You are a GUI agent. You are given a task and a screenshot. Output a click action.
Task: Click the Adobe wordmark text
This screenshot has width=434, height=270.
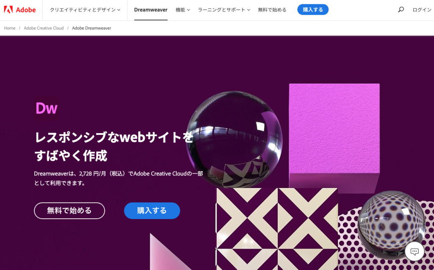click(26, 10)
